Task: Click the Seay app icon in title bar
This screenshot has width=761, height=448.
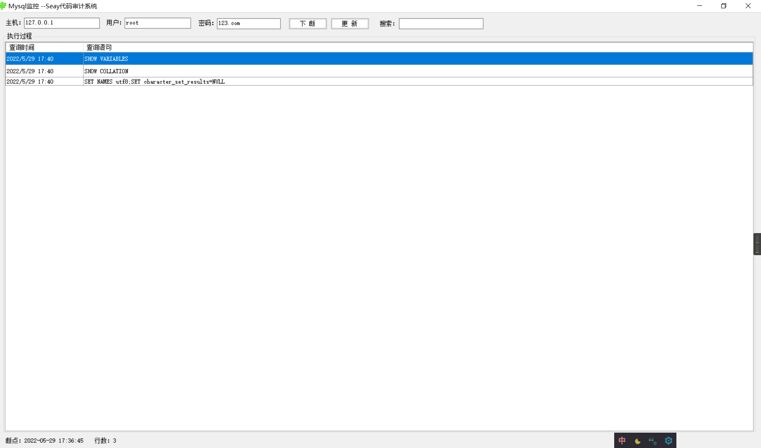Action: (3, 5)
